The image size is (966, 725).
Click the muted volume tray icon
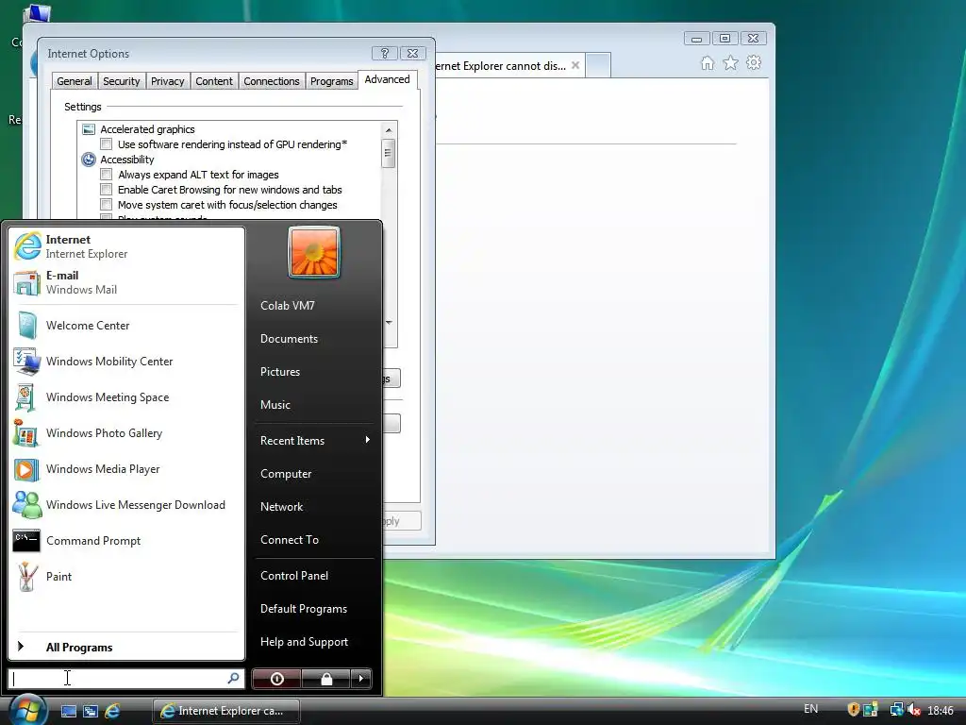tap(913, 710)
